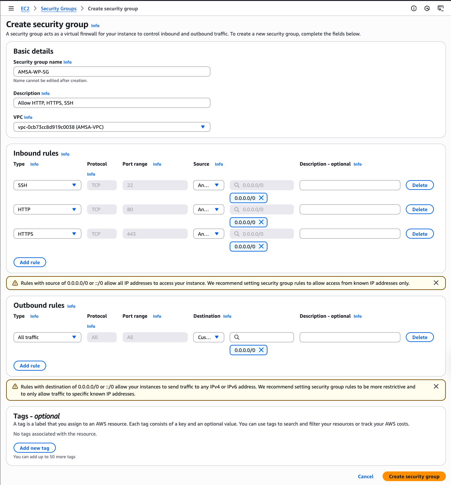
Task: Open the hamburger navigation menu
Action: [x=11, y=8]
